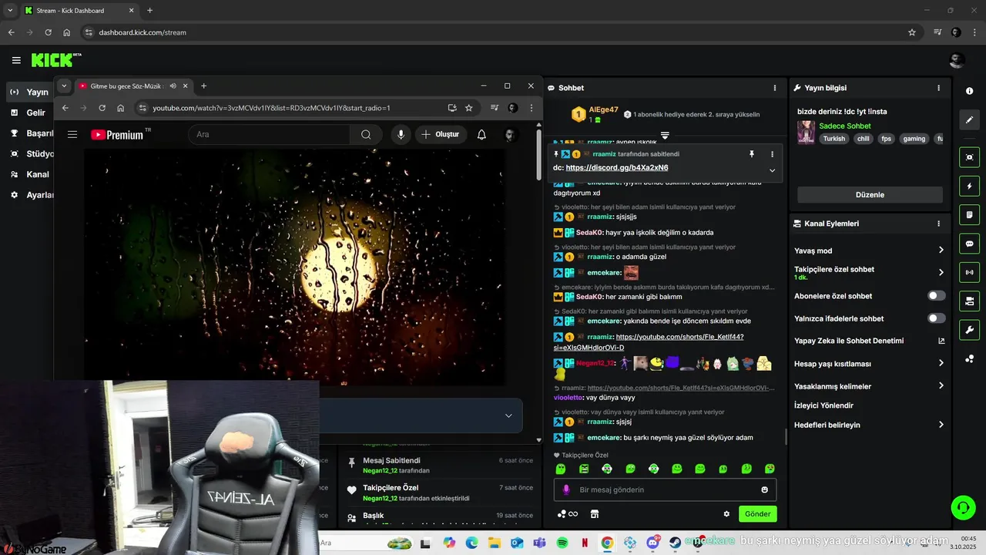Open the discord.gg pinned link
The width and height of the screenshot is (986, 555).
617,168
